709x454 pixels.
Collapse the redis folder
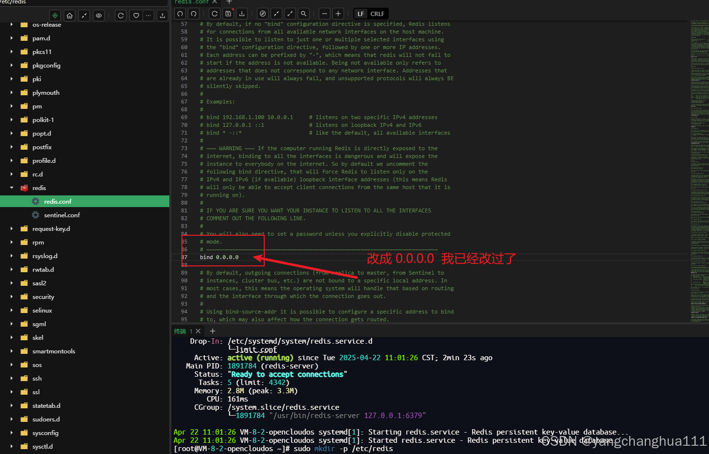pyautogui.click(x=12, y=188)
